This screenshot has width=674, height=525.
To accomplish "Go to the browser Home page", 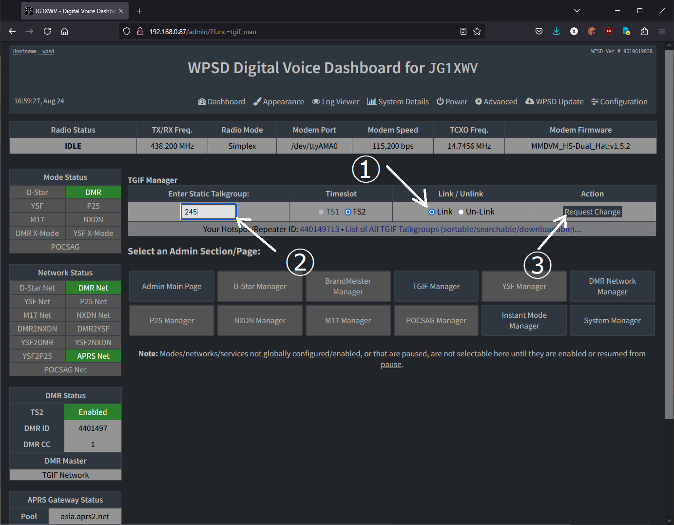I will click(64, 31).
